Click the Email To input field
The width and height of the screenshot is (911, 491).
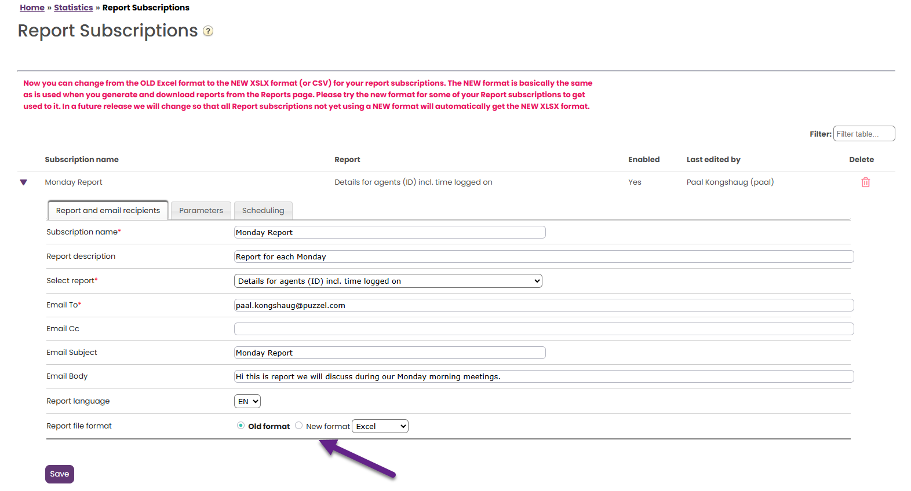tap(544, 305)
